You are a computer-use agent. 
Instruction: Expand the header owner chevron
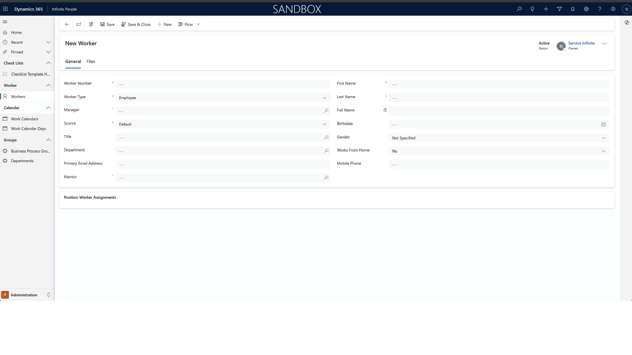coord(604,43)
